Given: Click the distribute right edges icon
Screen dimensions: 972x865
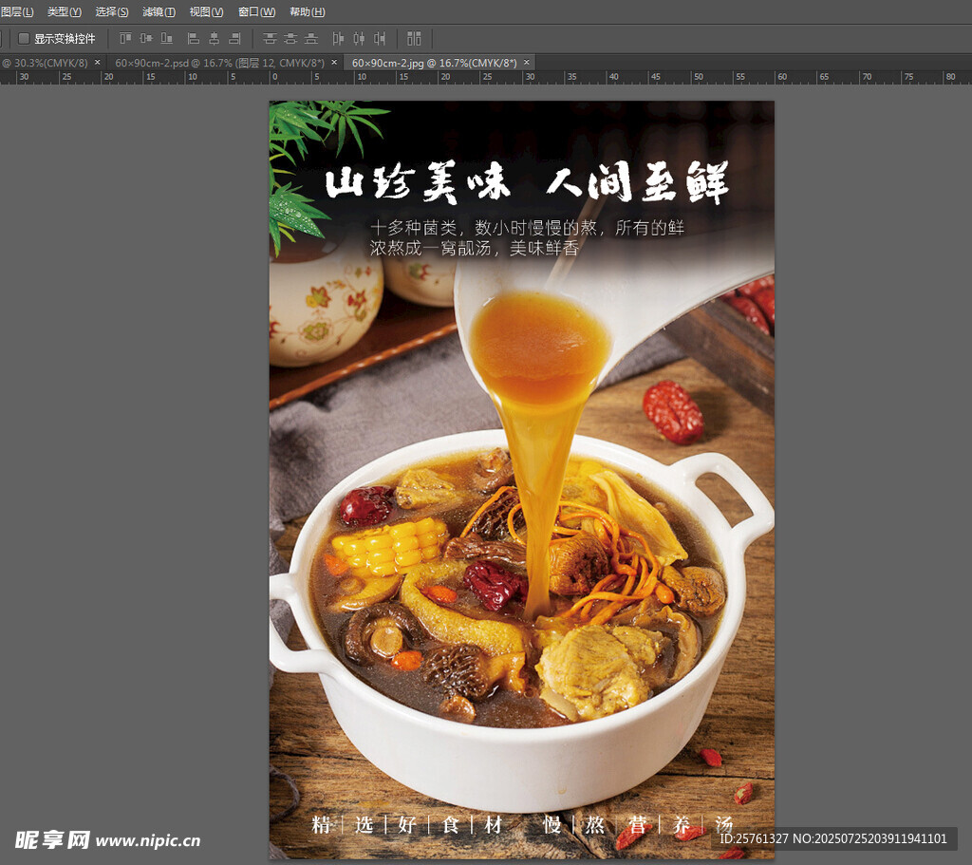Looking at the screenshot, I should click(x=380, y=39).
